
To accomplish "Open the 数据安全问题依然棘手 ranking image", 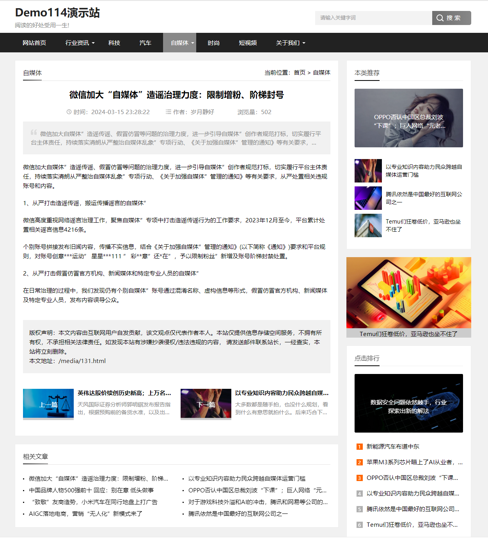I will tap(409, 403).
